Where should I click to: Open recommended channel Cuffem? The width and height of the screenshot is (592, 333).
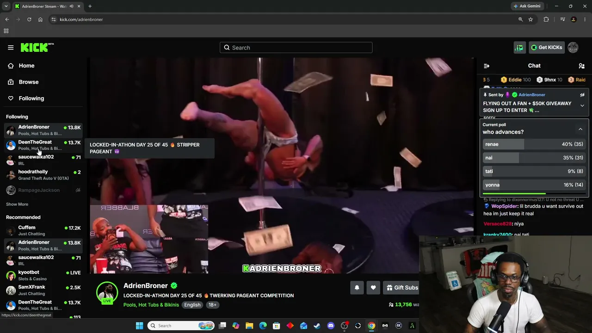43,230
